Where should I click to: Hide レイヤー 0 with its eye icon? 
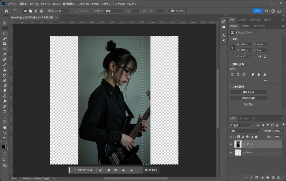pos(231,144)
